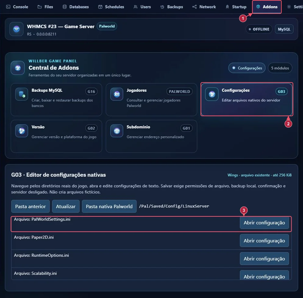Refresh listing with Atualizar button
This screenshot has height=298, width=303.
(66, 206)
